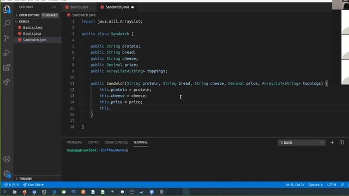
Task: Click the Spaces: 4 indentation status entry
Action: 315,185
